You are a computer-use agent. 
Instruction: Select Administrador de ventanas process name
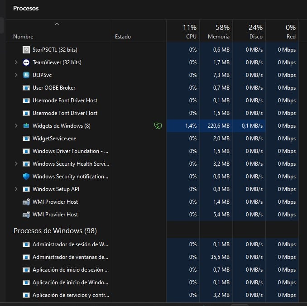point(71,257)
